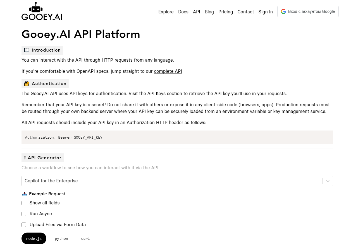The width and height of the screenshot is (351, 244).
Task: Click the 'All API requests should include' sentence
Action: click(x=114, y=123)
